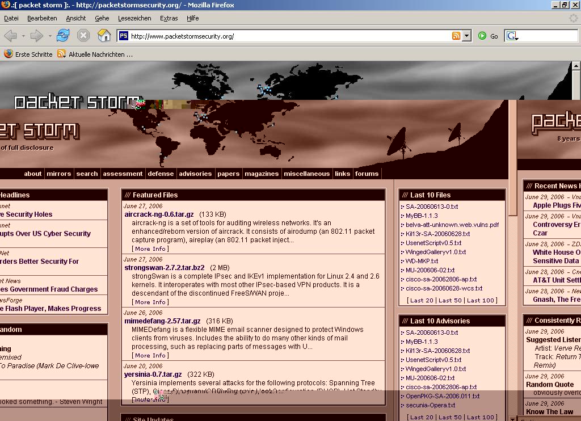
Task: Open mimedefang-2.57.tar.gz file link
Action: coord(162,321)
